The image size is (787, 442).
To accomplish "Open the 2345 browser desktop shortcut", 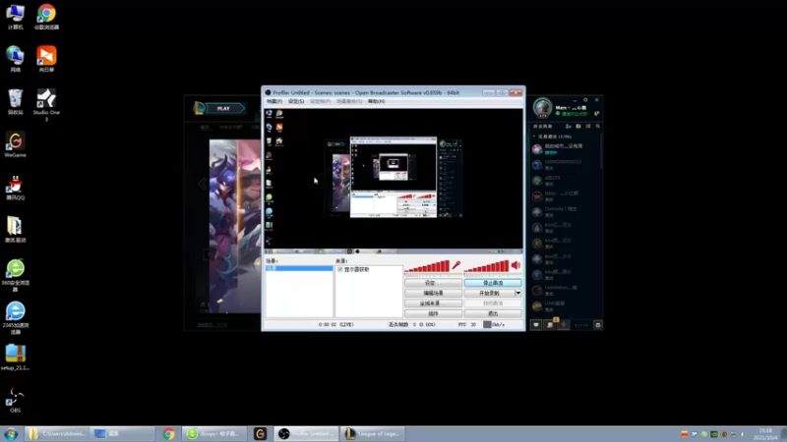I will [15, 318].
